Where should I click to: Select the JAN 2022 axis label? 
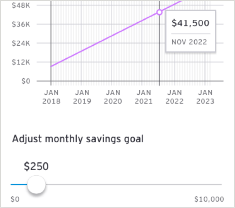point(175,97)
